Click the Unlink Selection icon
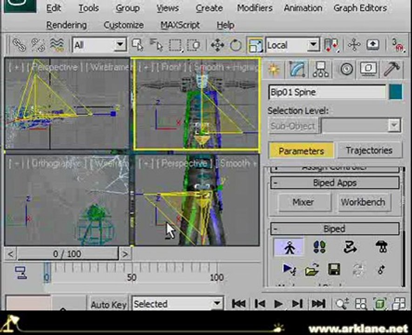412x335 pixels. tap(38, 45)
